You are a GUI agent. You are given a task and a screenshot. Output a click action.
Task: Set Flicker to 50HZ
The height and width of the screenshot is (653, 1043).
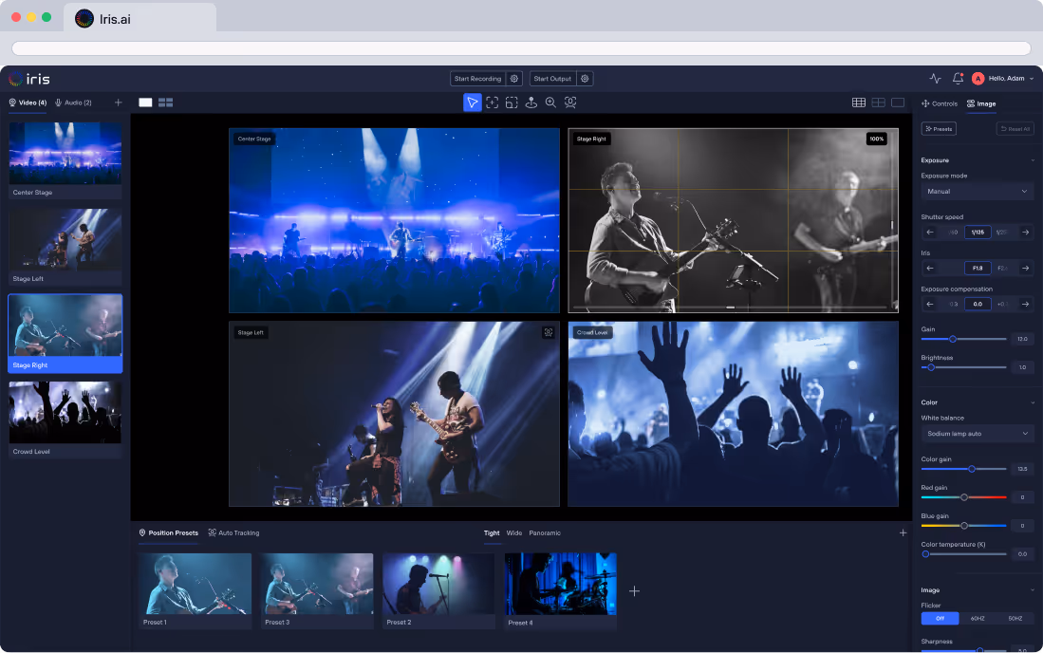click(1015, 619)
